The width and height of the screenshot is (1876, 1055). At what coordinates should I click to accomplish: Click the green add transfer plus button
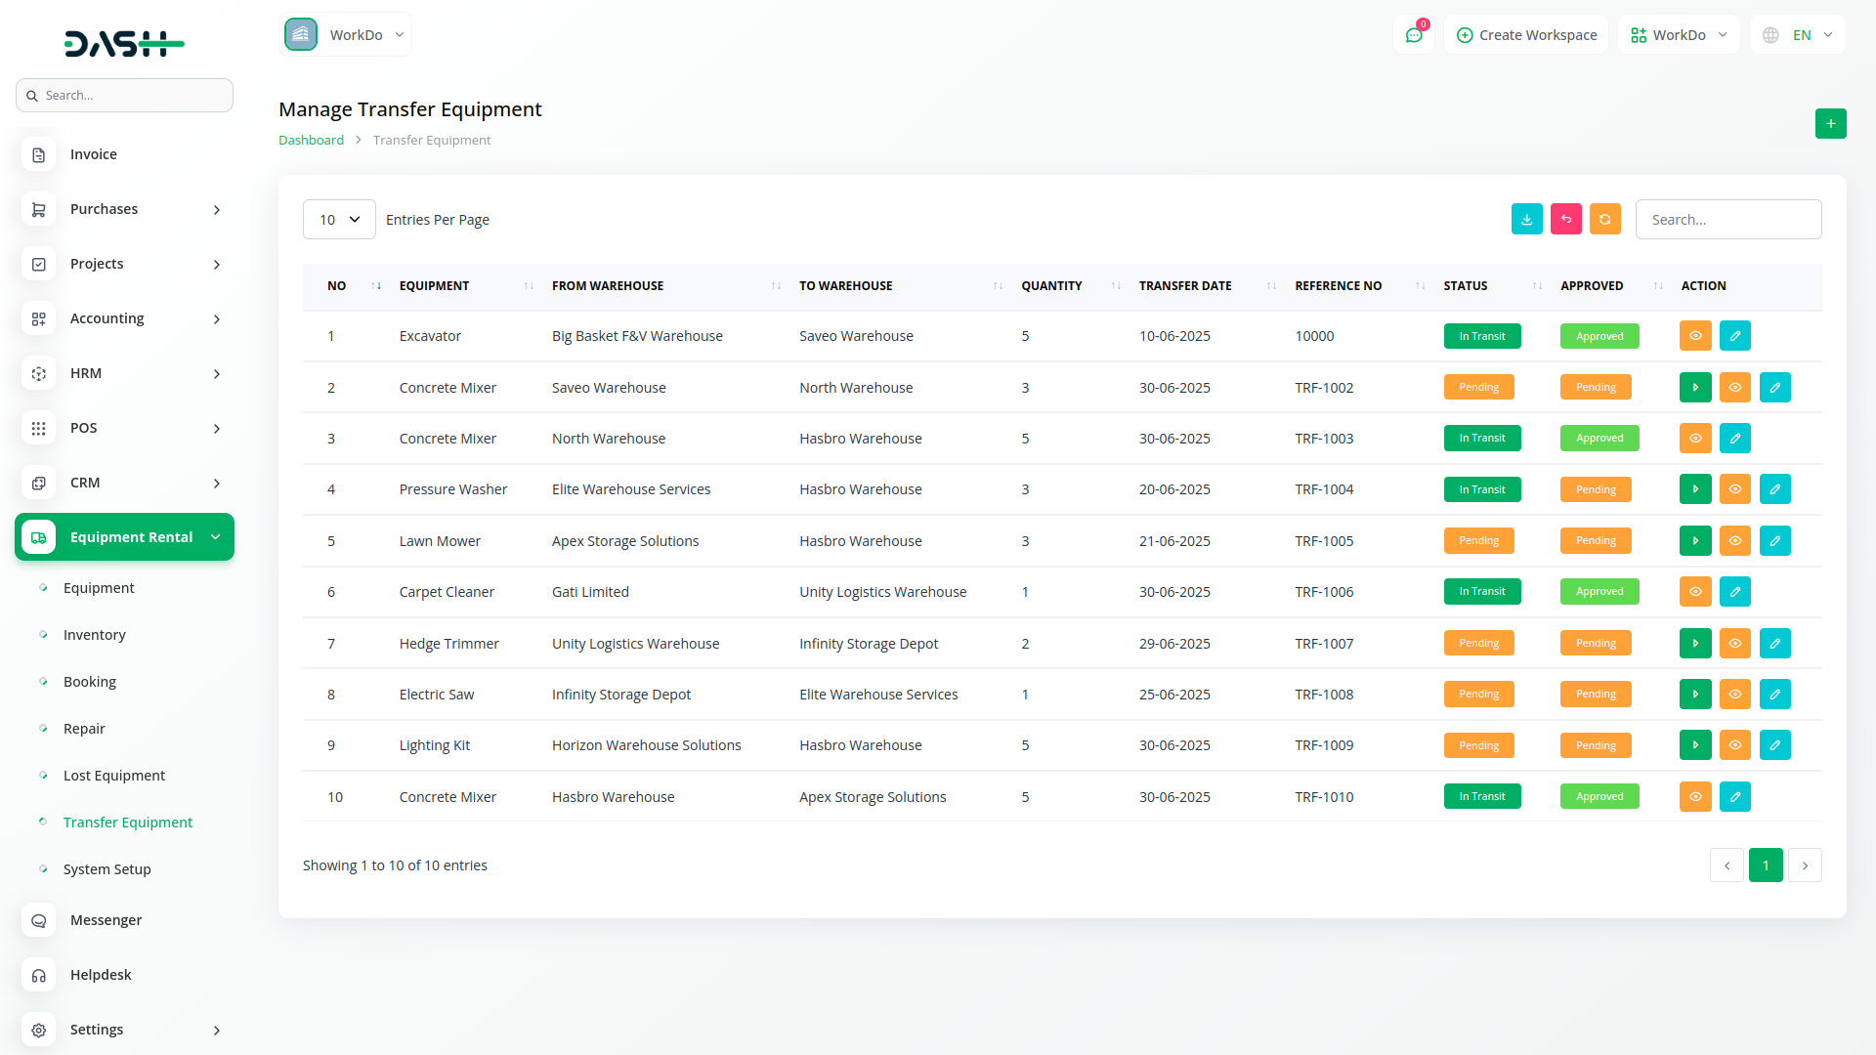[x=1830, y=124]
